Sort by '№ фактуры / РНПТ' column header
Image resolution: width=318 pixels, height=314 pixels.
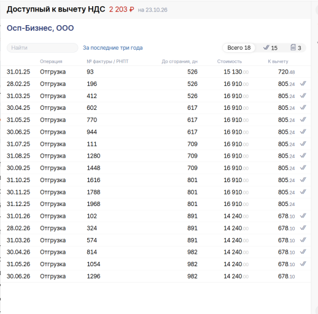click(x=107, y=61)
